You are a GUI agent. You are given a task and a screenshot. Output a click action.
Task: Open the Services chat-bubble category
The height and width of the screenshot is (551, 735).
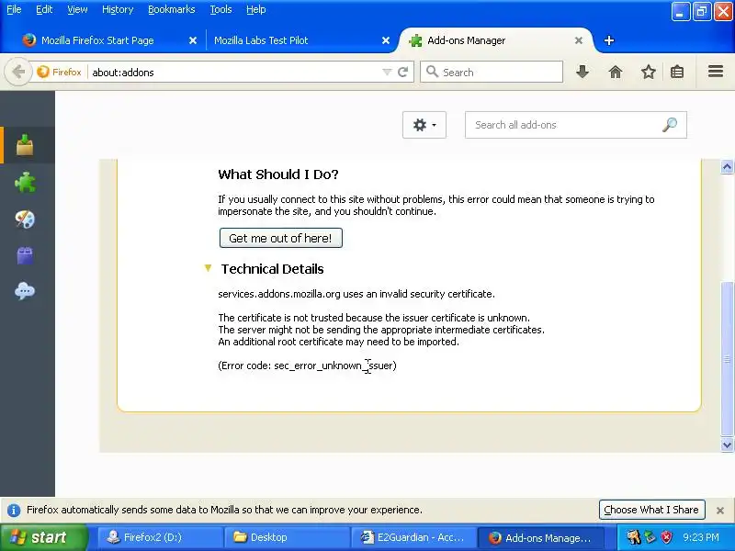tap(25, 291)
